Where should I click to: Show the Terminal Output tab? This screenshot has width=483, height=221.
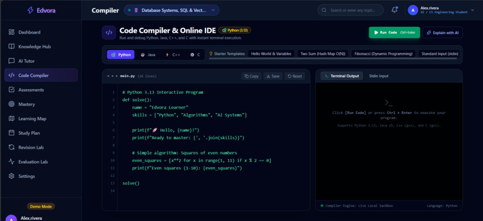[342, 76]
